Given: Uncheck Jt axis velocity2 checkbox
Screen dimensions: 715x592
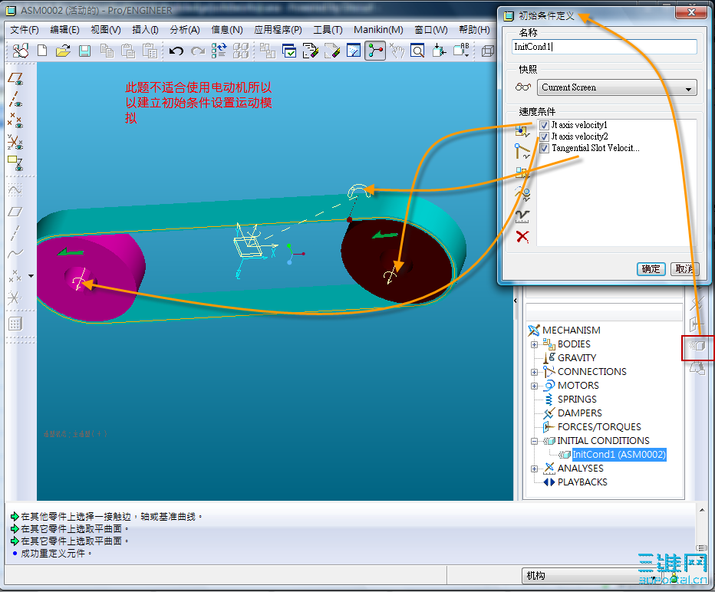Looking at the screenshot, I should 544,136.
